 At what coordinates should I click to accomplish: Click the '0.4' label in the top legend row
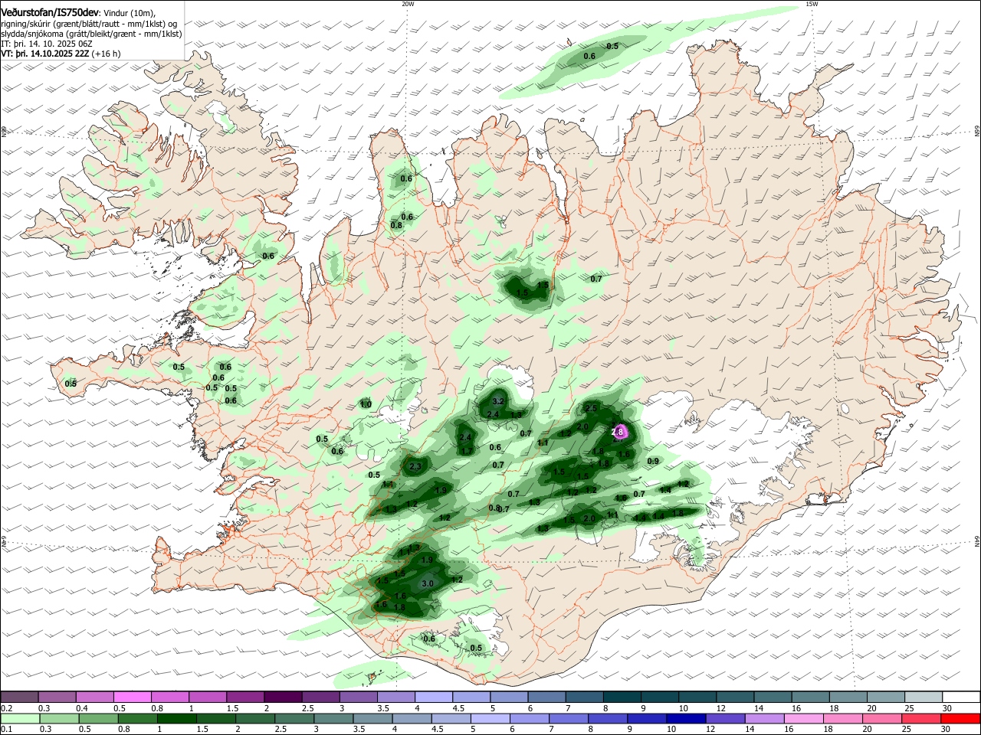(x=82, y=708)
